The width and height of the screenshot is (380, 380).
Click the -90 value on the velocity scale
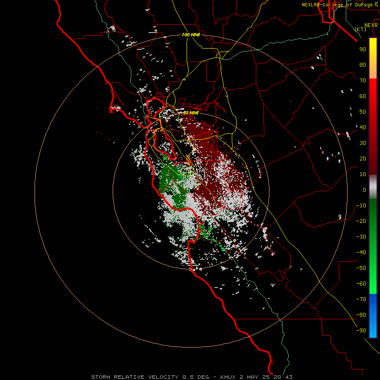pyautogui.click(x=361, y=331)
